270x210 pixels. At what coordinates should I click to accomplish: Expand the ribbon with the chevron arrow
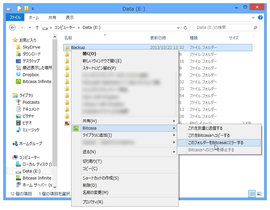(253, 18)
